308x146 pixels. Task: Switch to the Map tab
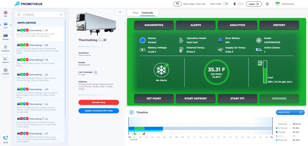coord(136,13)
